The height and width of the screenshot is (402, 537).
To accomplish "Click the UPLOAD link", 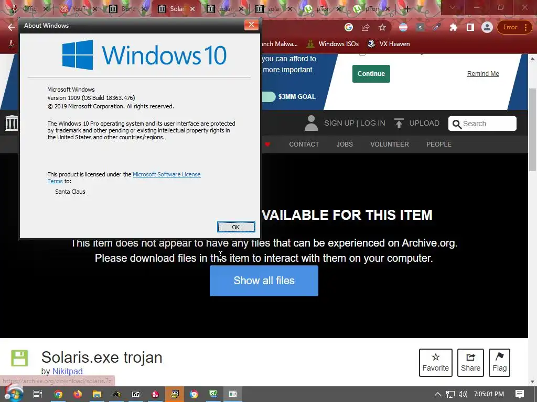I will click(x=424, y=123).
